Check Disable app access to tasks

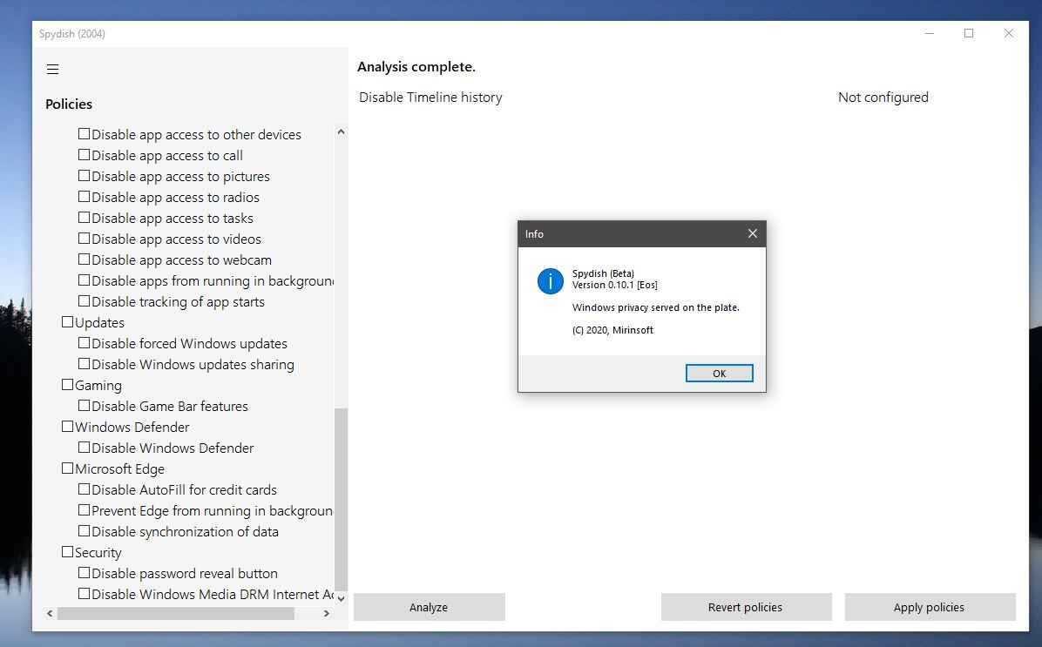[x=84, y=217]
